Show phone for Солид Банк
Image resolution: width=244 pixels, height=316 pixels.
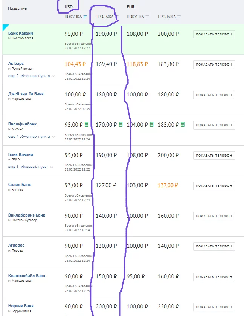click(214, 186)
